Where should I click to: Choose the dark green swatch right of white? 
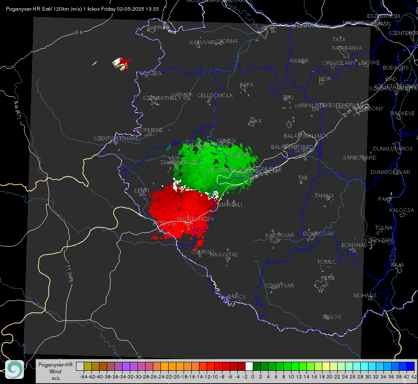[x=257, y=366]
